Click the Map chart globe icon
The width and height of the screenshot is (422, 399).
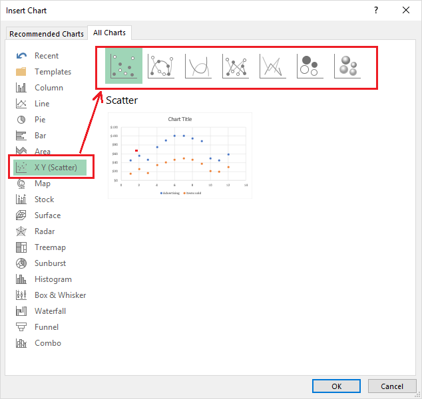(21, 184)
